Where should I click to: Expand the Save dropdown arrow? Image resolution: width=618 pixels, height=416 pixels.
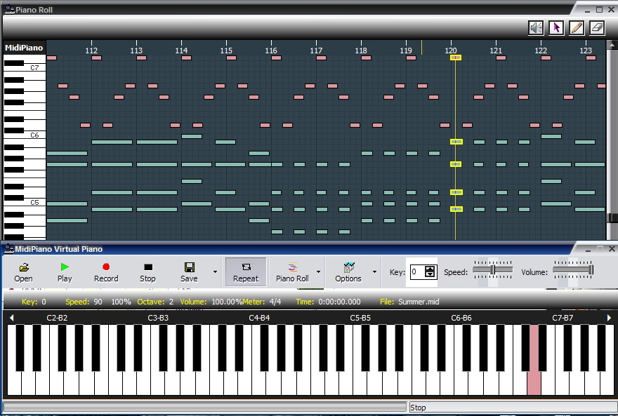tap(215, 271)
